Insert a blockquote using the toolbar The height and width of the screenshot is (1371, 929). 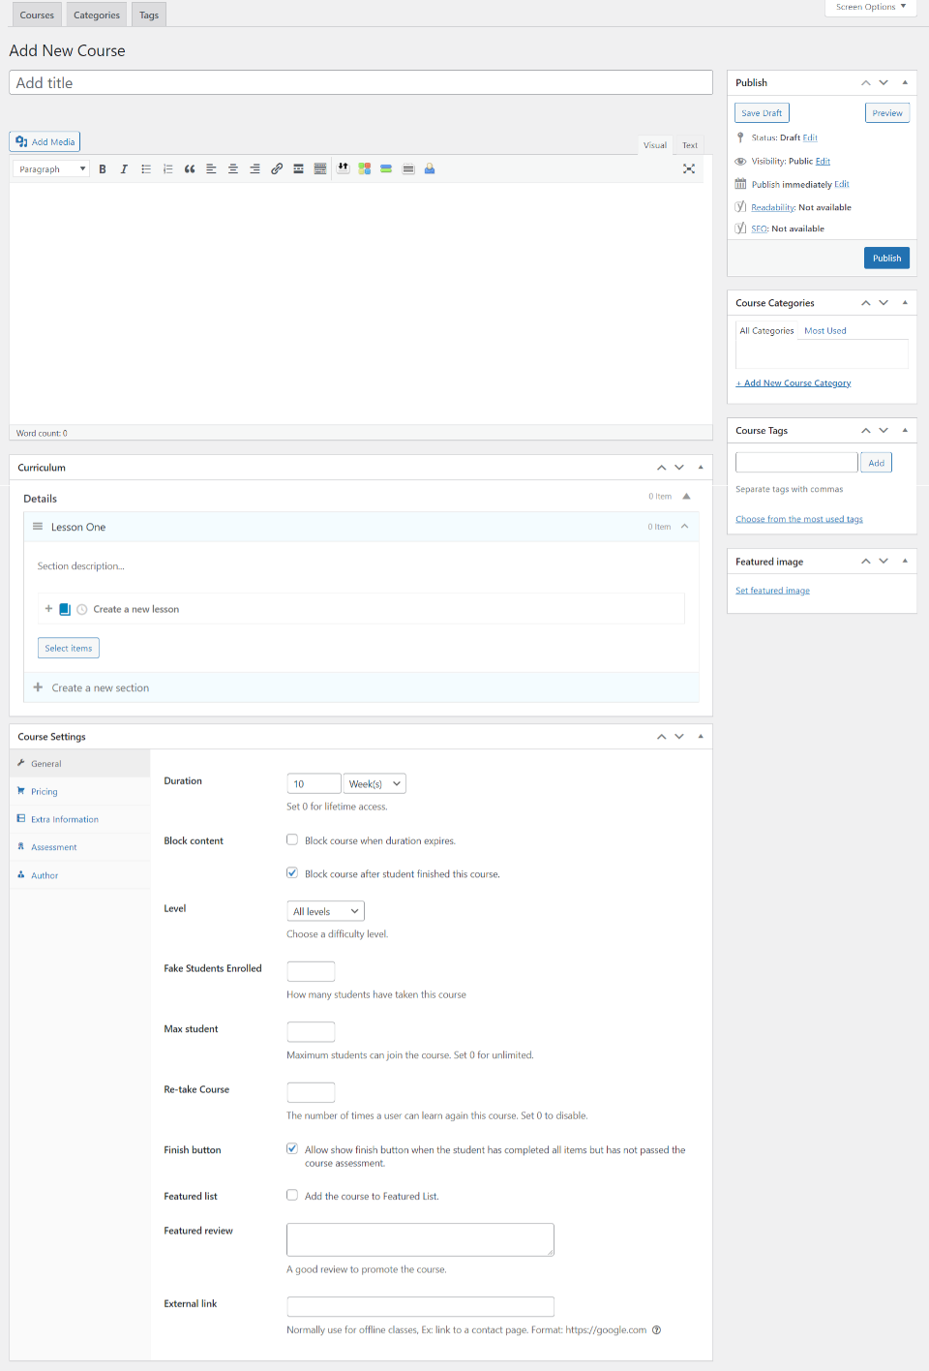point(190,169)
